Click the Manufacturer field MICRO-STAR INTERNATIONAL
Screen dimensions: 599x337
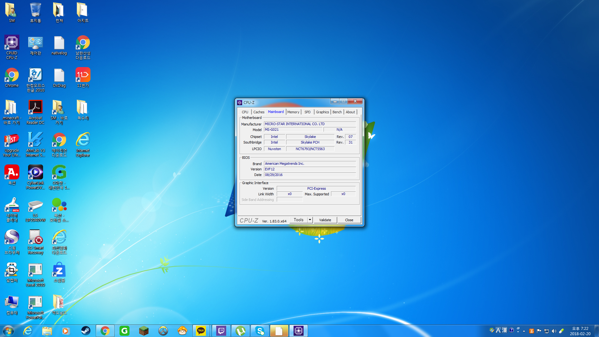[310, 124]
